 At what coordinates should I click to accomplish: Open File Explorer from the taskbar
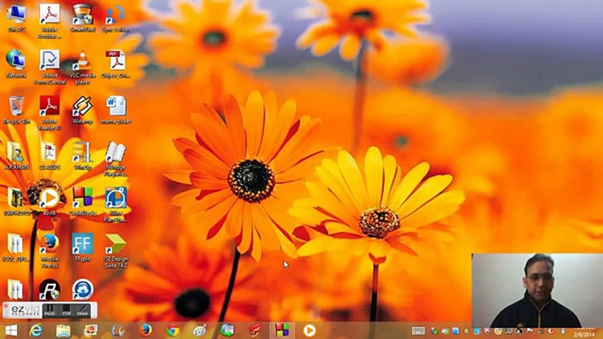pos(63,331)
